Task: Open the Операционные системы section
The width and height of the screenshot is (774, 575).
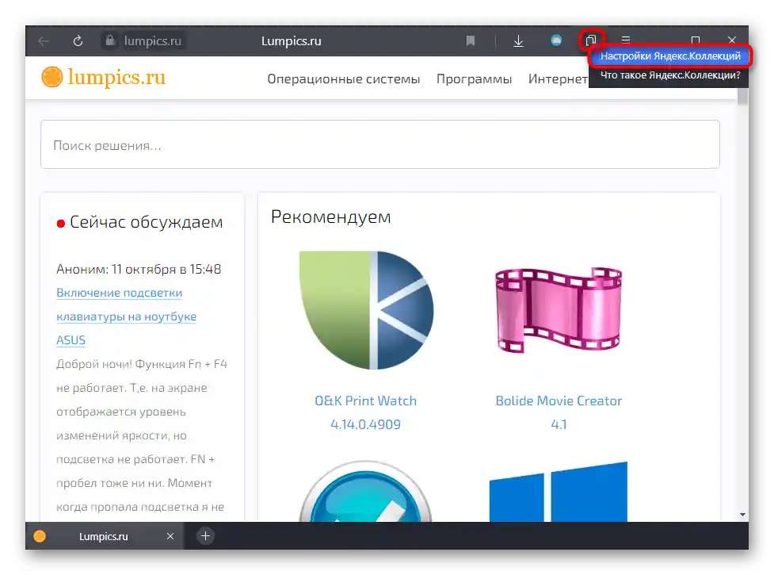Action: point(343,79)
